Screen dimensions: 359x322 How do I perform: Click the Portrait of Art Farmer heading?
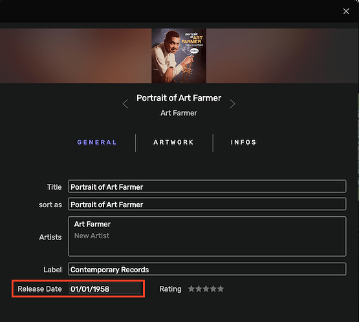[179, 98]
